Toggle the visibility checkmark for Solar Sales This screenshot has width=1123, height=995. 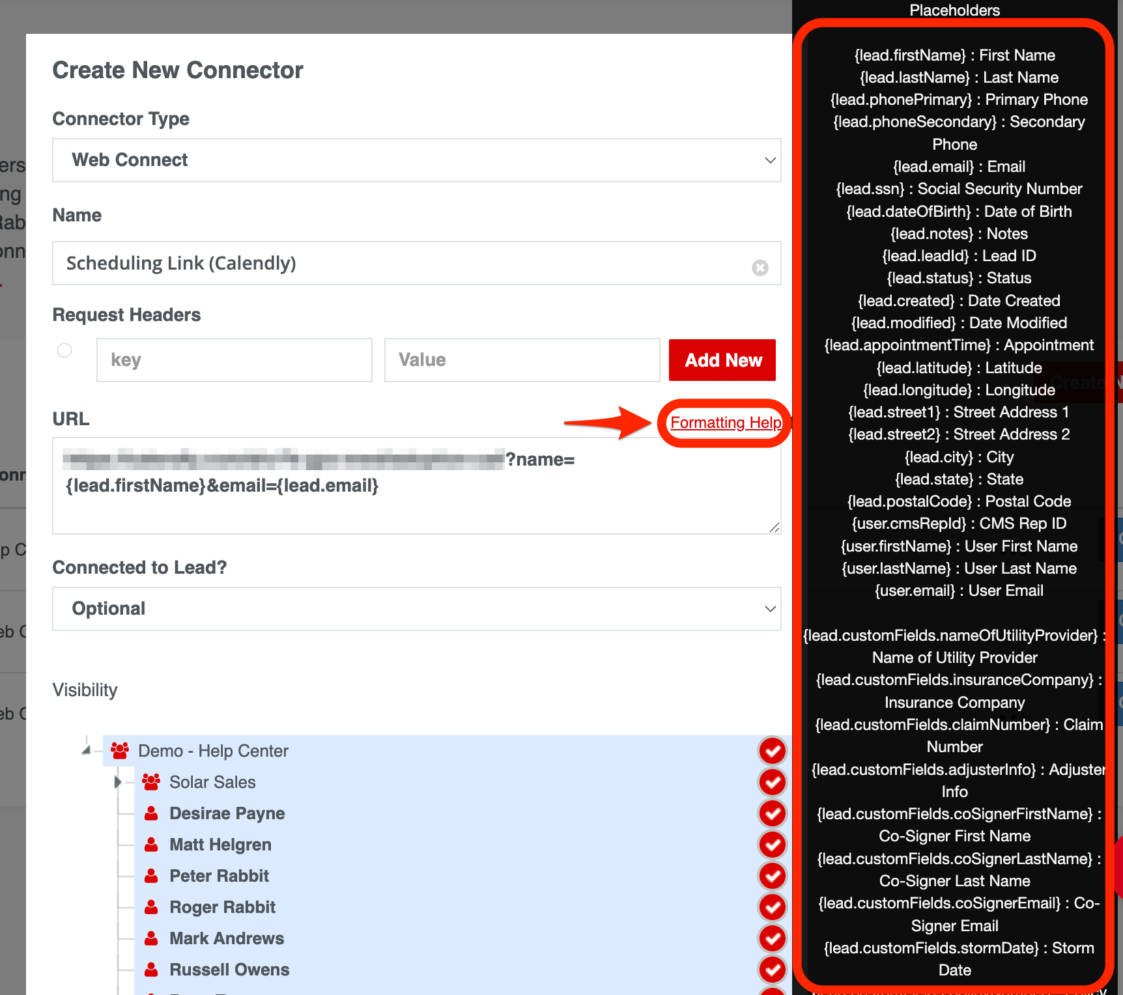click(773, 782)
